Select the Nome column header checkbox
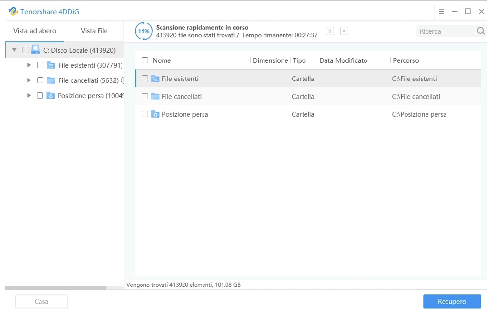487x318 pixels. point(144,60)
